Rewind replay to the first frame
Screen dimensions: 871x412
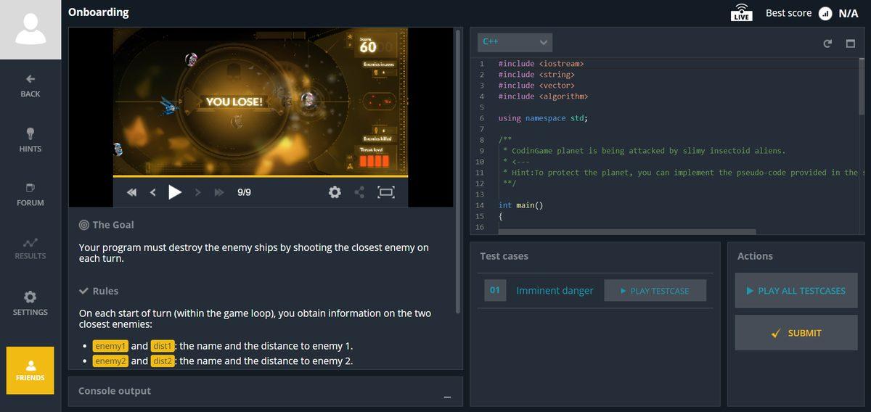point(131,192)
